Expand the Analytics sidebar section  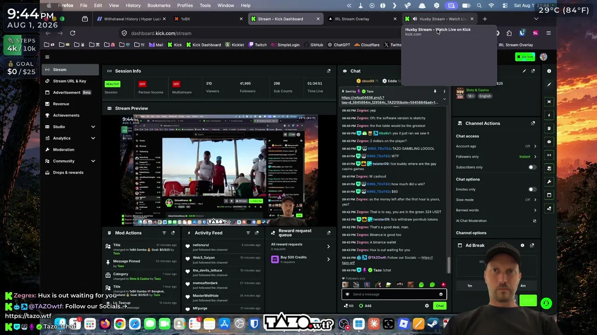[93, 138]
